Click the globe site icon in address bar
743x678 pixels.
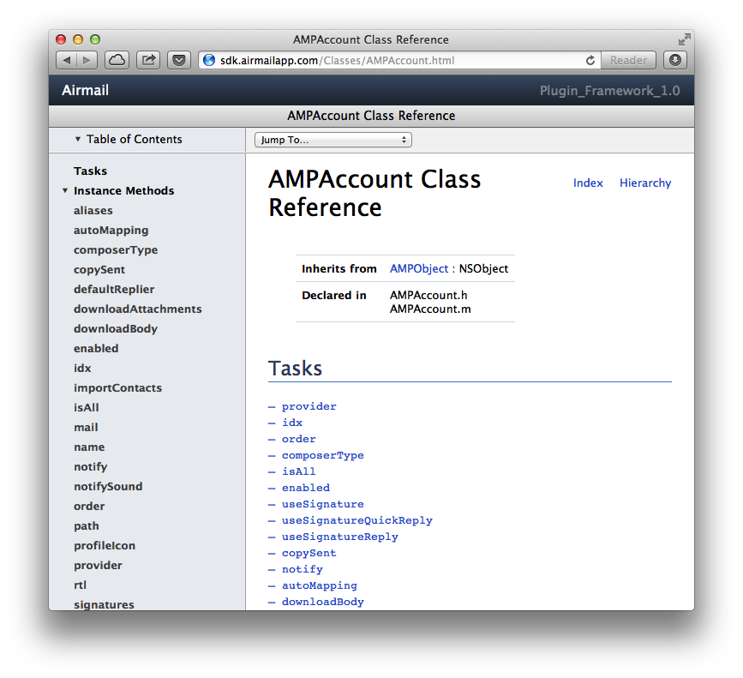209,60
